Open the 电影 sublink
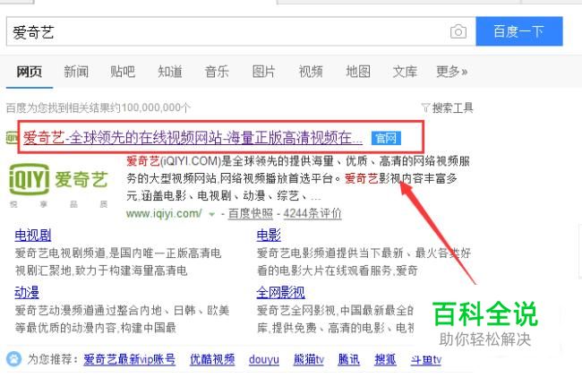This screenshot has height=378, width=582. 269,235
